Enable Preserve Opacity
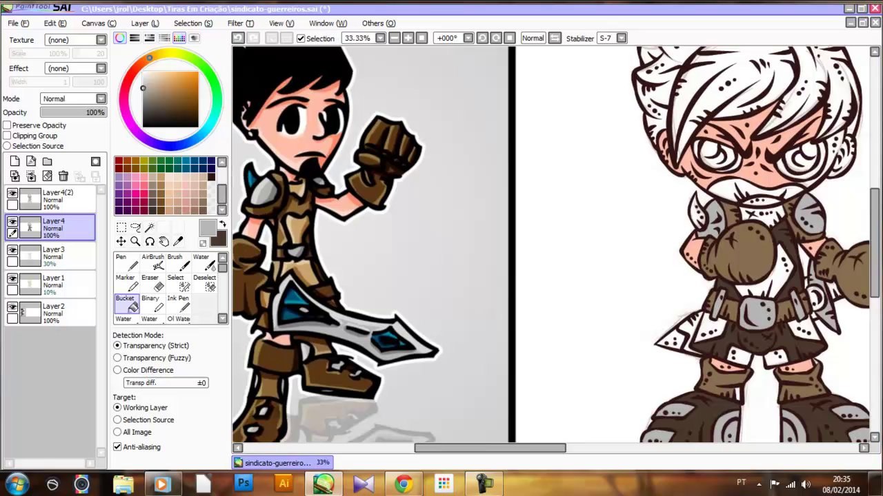Image resolution: width=883 pixels, height=496 pixels. (7, 125)
